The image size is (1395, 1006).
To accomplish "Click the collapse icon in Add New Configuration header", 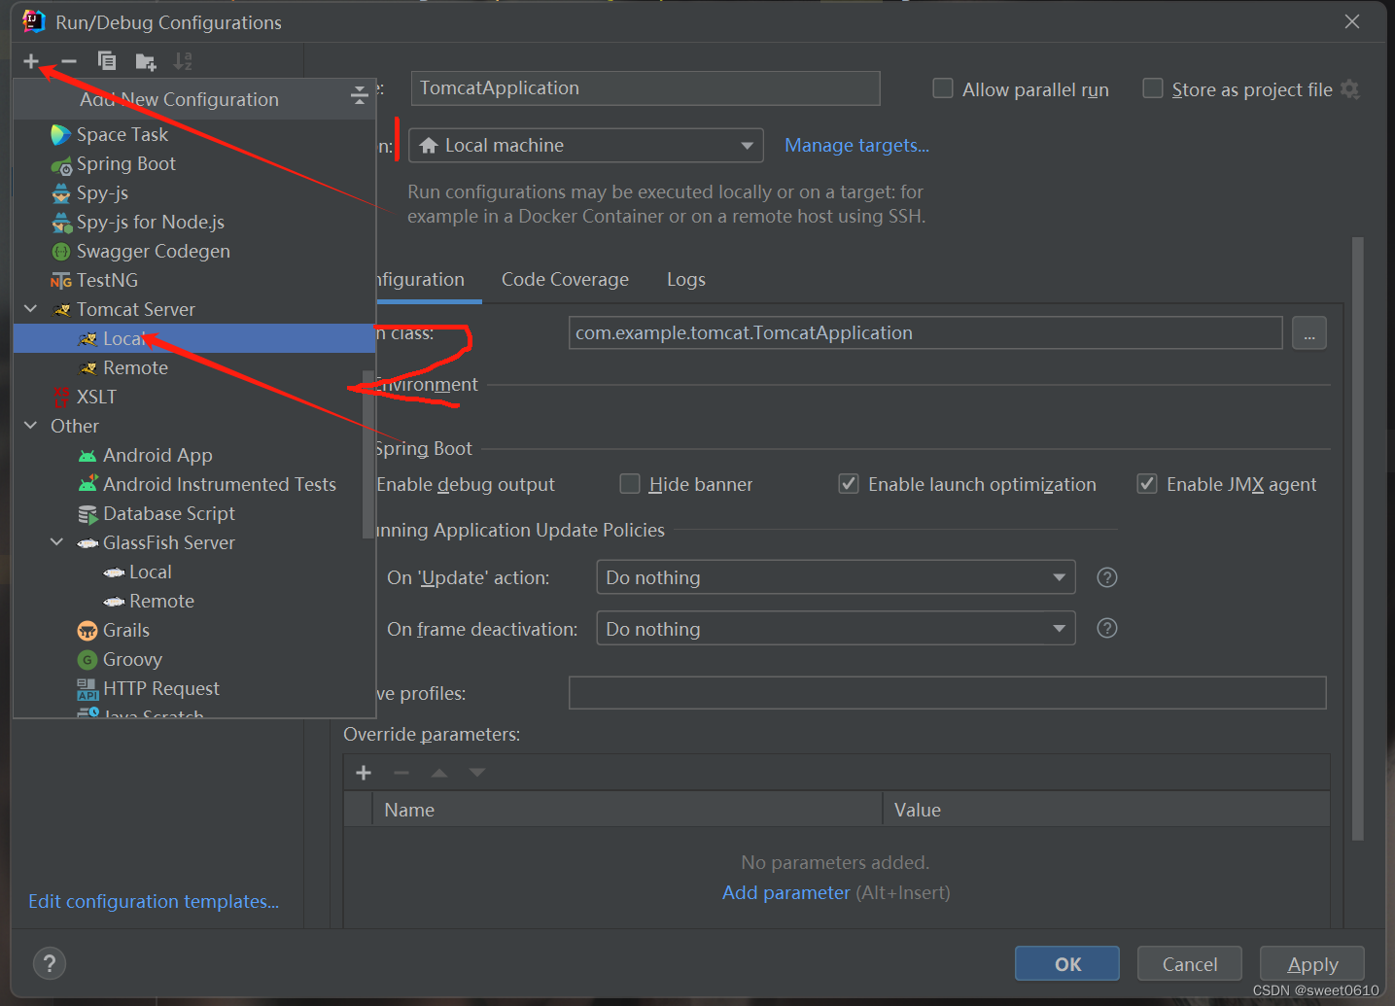I will (359, 95).
